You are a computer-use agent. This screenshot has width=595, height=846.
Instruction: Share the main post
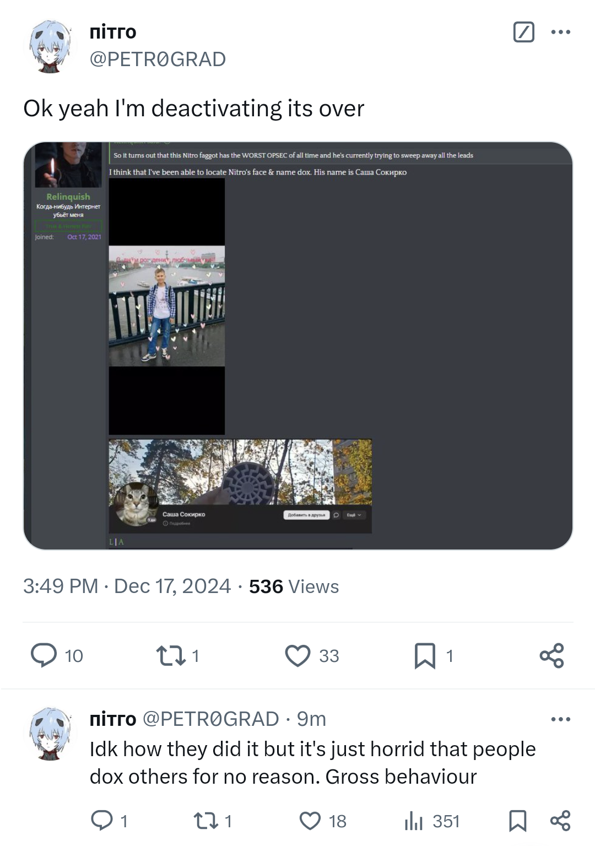point(551,655)
